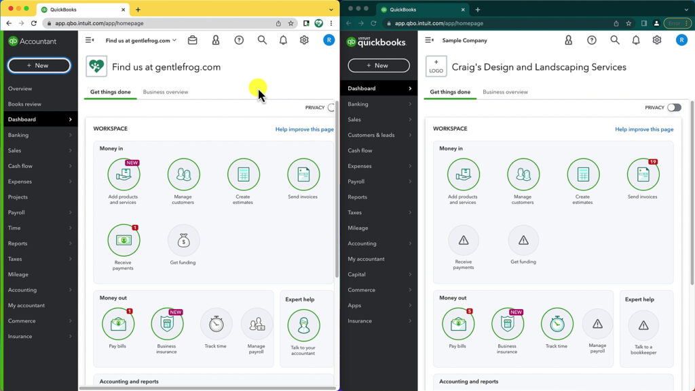This screenshot has width=695, height=391.
Task: Click the Track time stopwatch icon
Action: click(216, 323)
